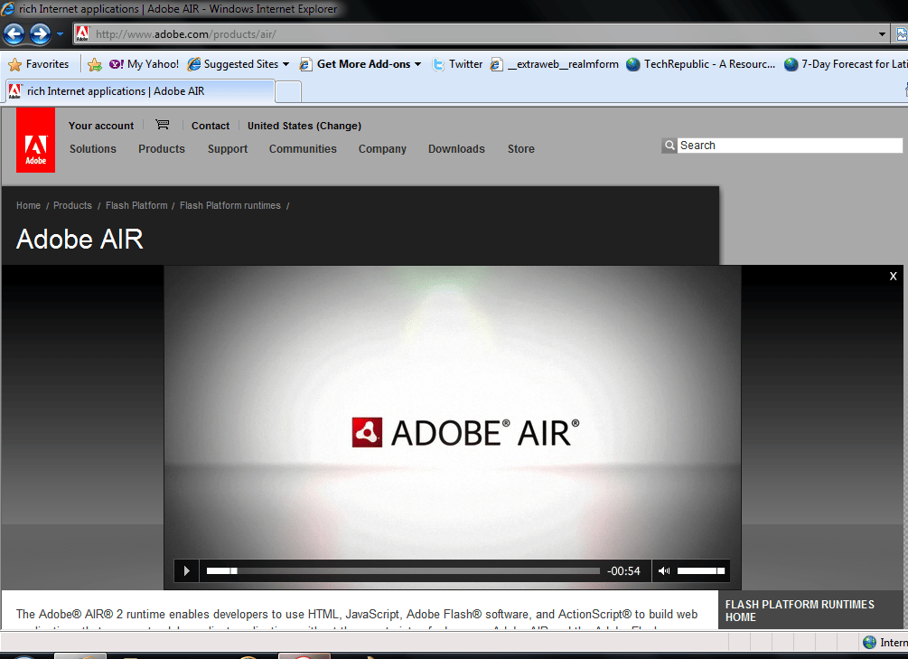This screenshot has height=659, width=908.
Task: Go to Products breadcrumb
Action: [x=72, y=206]
